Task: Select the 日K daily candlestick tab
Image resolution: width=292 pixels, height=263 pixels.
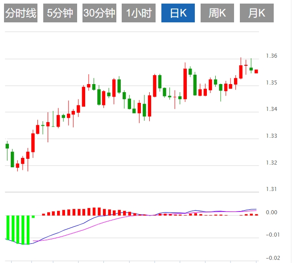Action: pyautogui.click(x=178, y=13)
